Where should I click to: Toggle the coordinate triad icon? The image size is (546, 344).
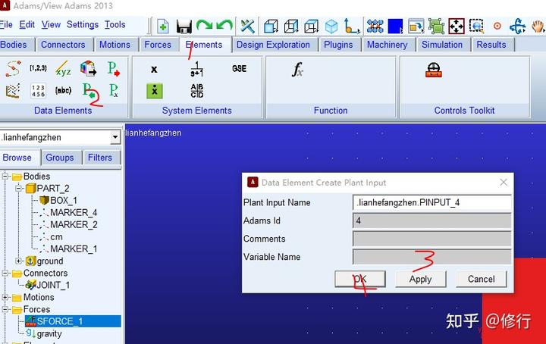point(351,26)
